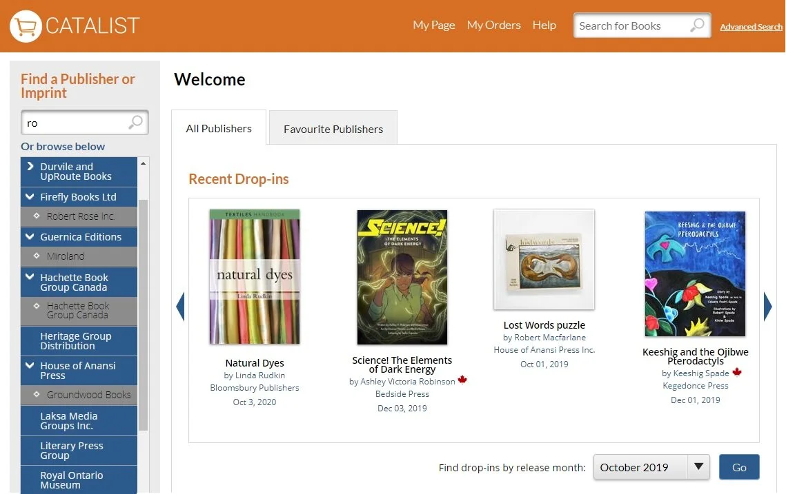Open the Lost Words puzzle cover image
Viewport: 786px width, 494px height.
tap(544, 259)
